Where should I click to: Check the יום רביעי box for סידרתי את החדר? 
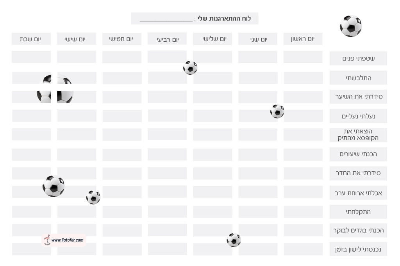[167, 173]
